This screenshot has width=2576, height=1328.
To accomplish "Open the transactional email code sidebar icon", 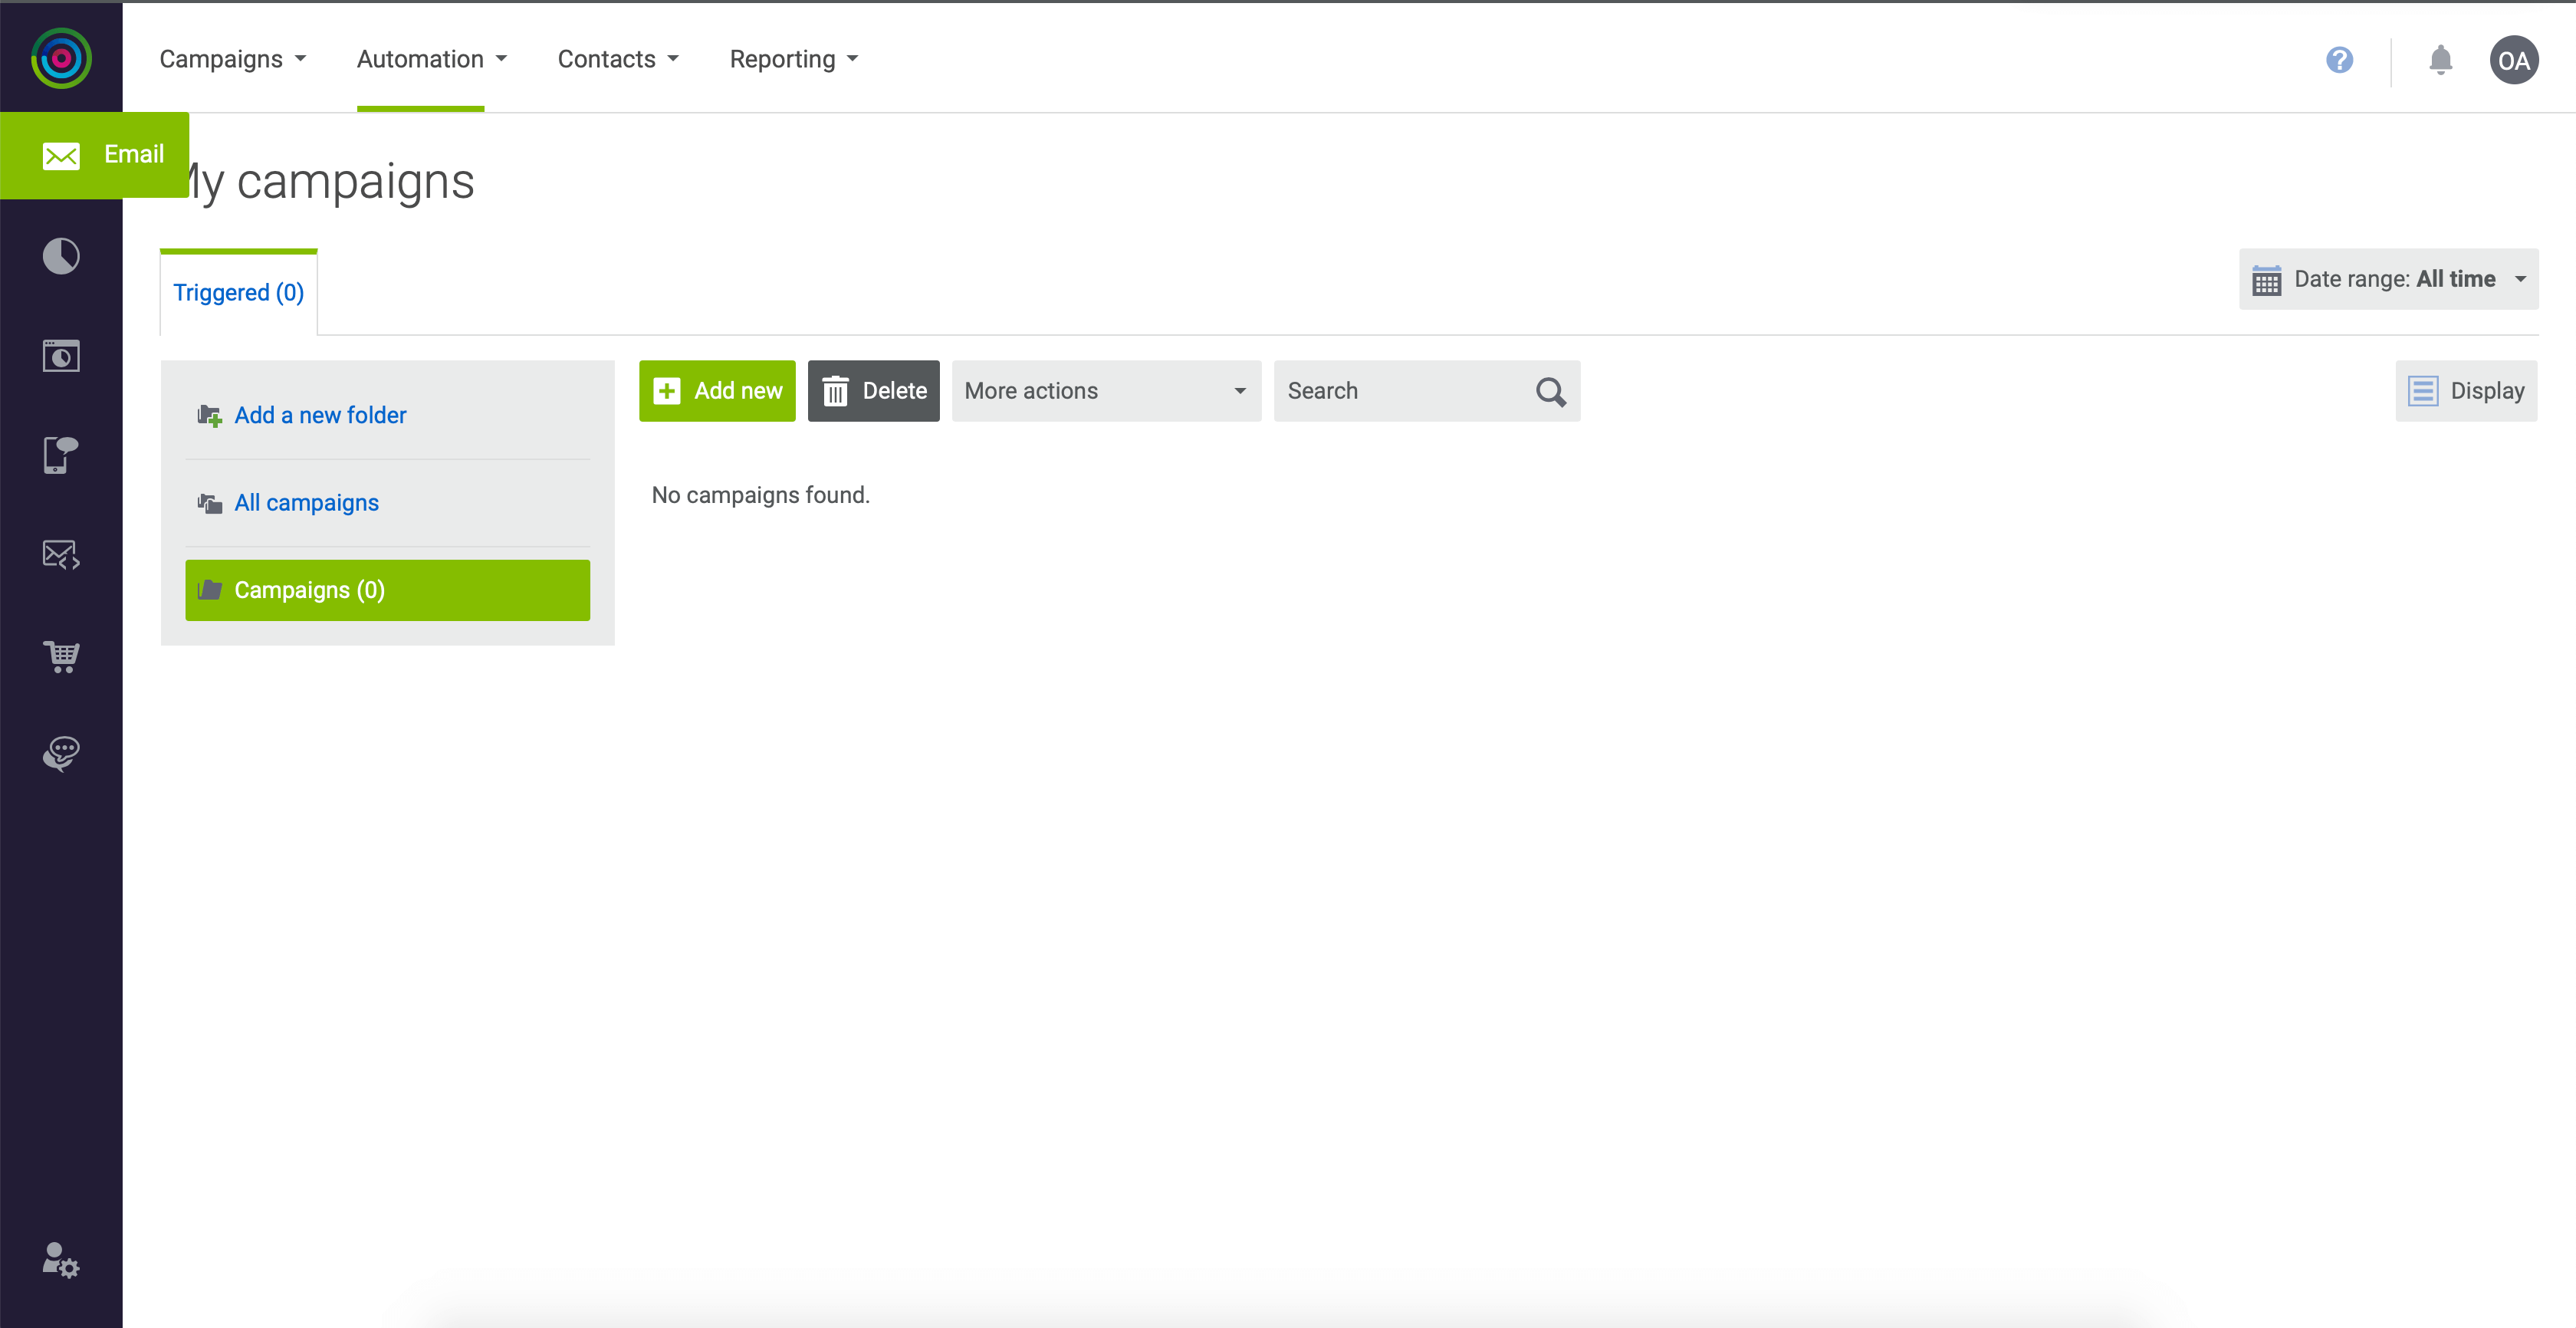I will [x=61, y=555].
